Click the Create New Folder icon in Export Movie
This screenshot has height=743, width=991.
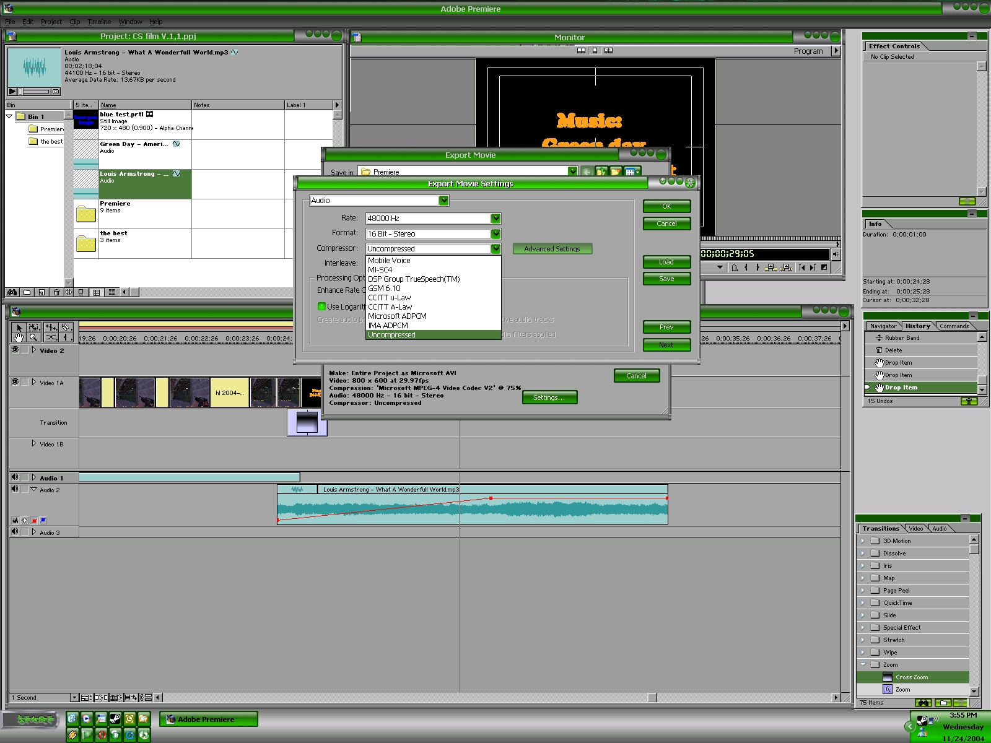615,172
